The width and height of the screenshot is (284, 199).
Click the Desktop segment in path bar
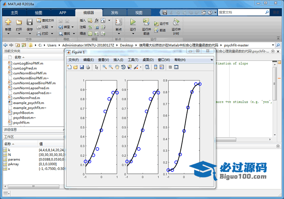[126, 45]
